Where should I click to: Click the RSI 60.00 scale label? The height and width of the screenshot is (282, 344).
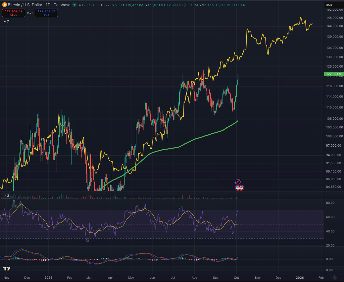pos(330,217)
